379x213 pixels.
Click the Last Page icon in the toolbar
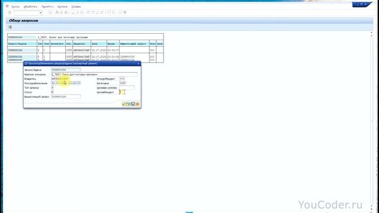[102, 12]
